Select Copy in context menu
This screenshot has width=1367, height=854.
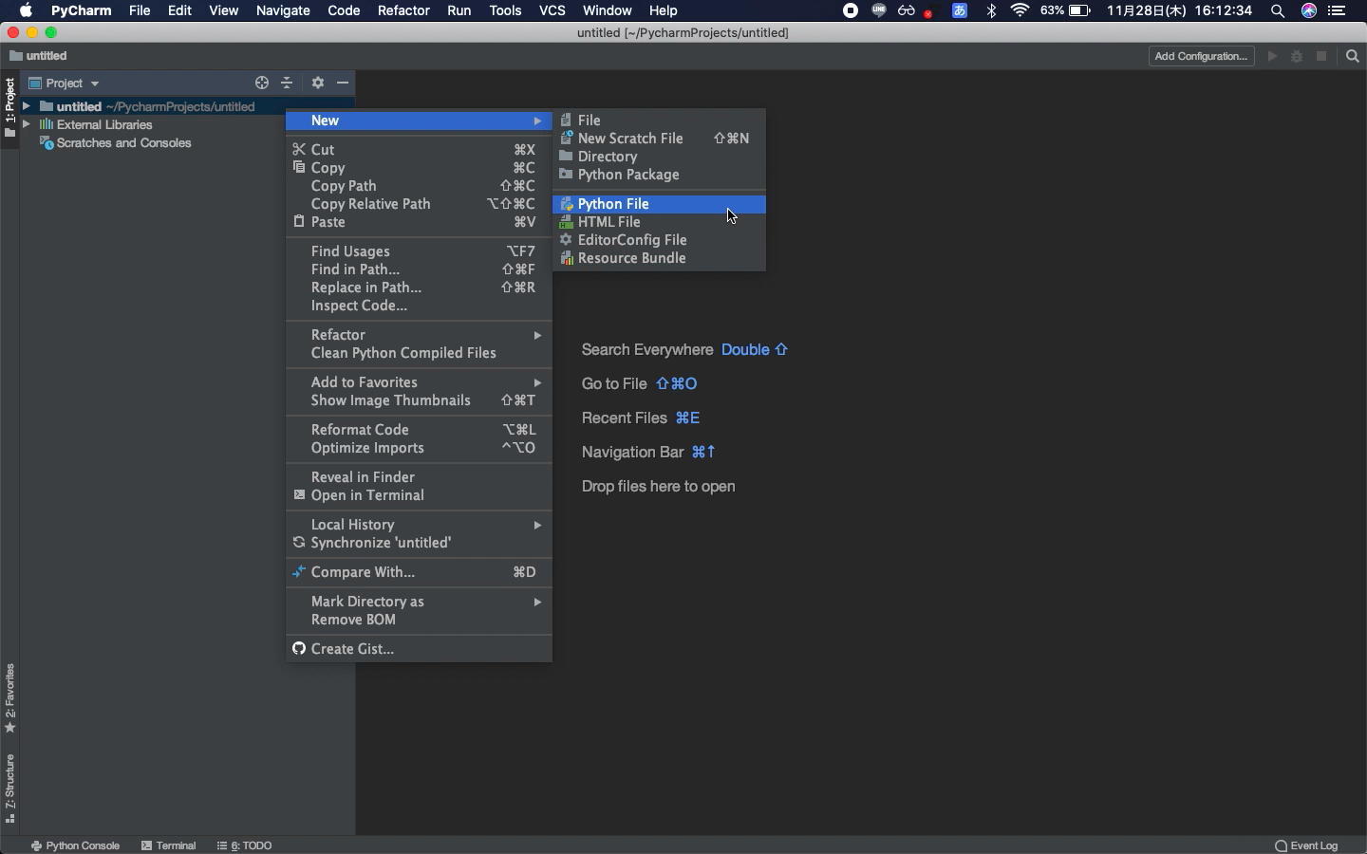[419, 168]
